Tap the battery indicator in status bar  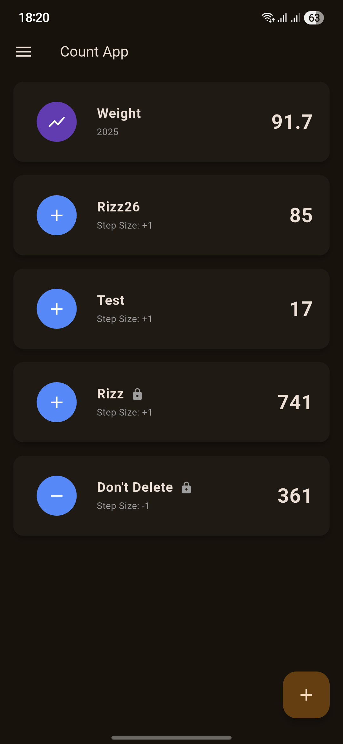tap(313, 18)
